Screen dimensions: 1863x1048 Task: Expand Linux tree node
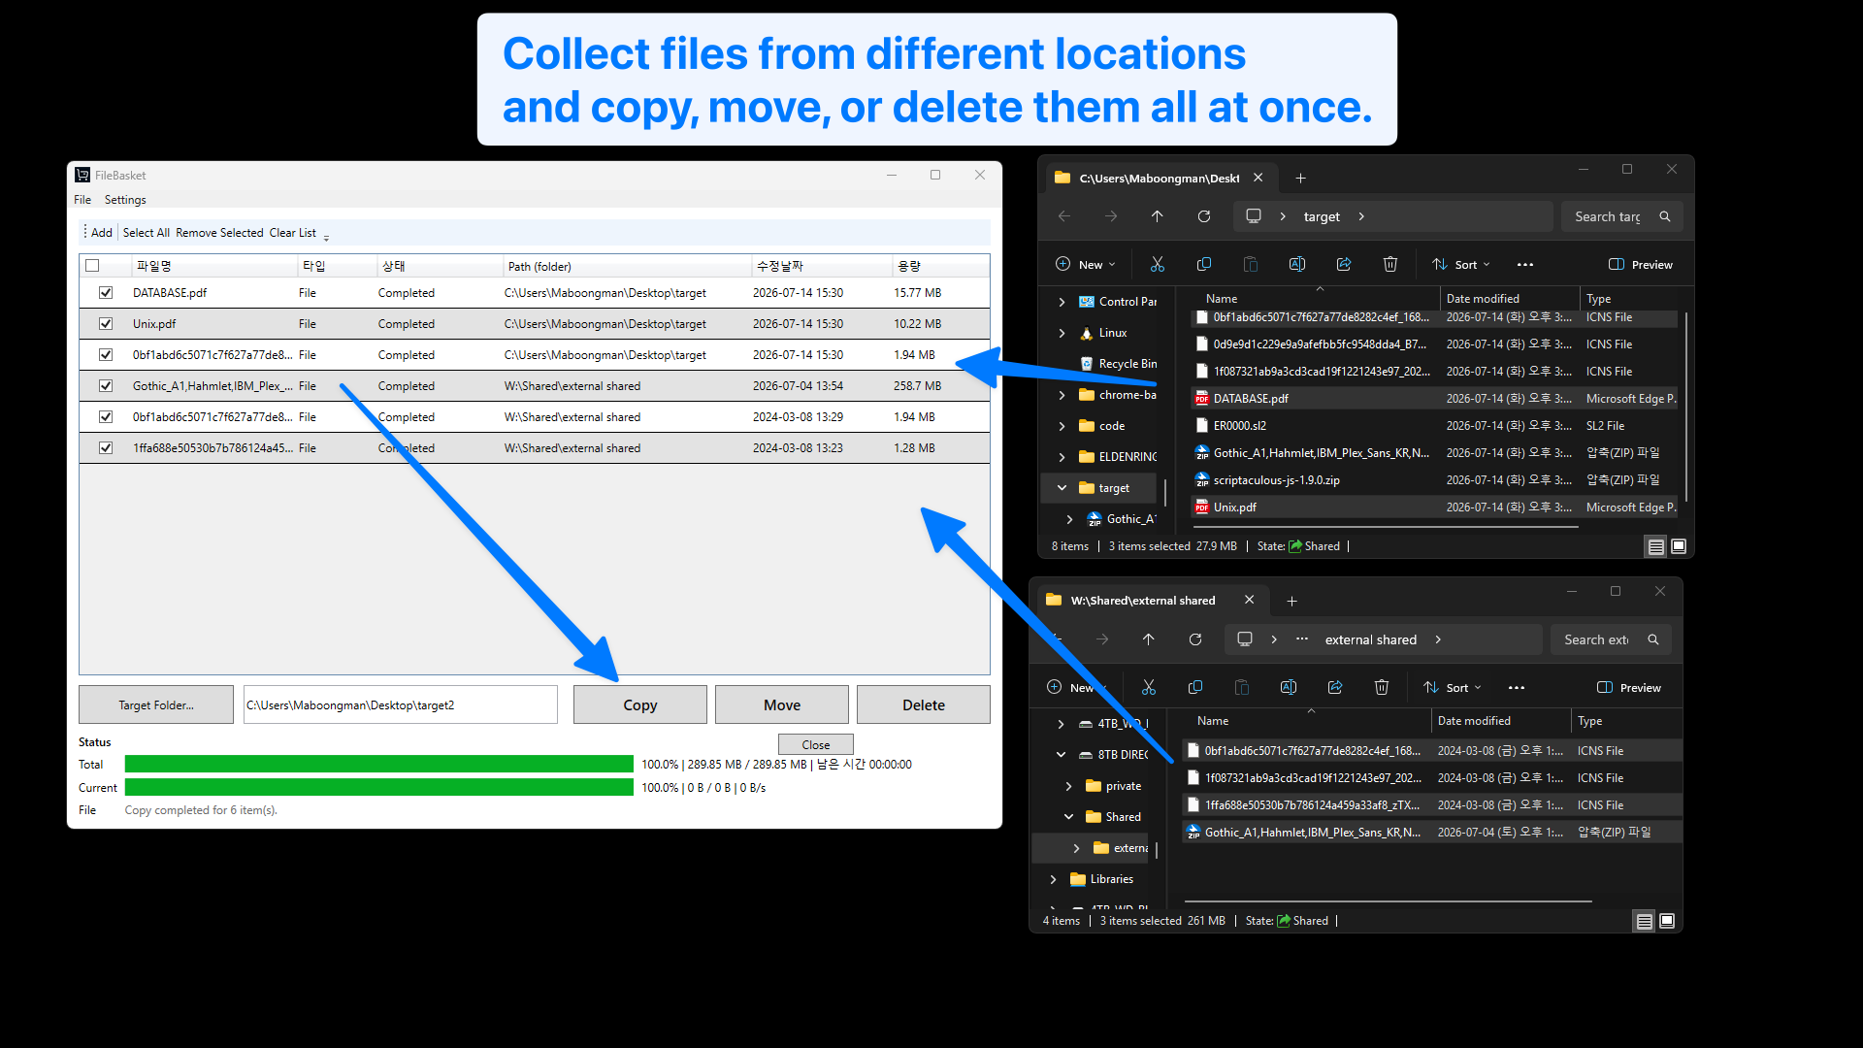(1062, 333)
